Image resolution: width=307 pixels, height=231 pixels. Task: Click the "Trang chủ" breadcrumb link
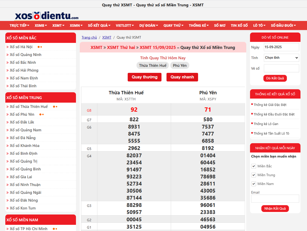[89, 37]
